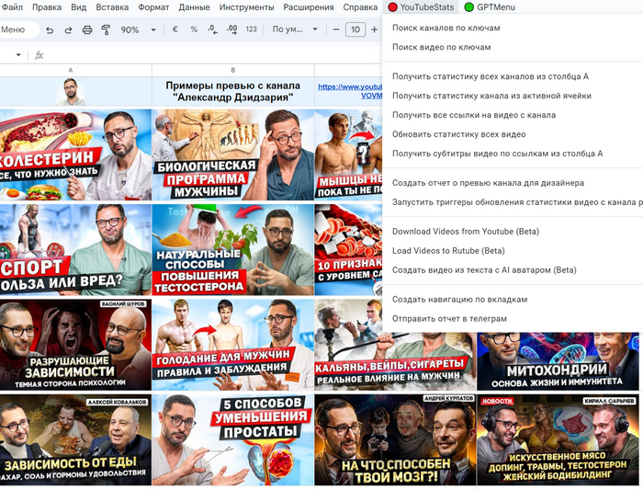The height and width of the screenshot is (490, 643).
Task: Click the Redo arrow icon
Action: point(68,30)
